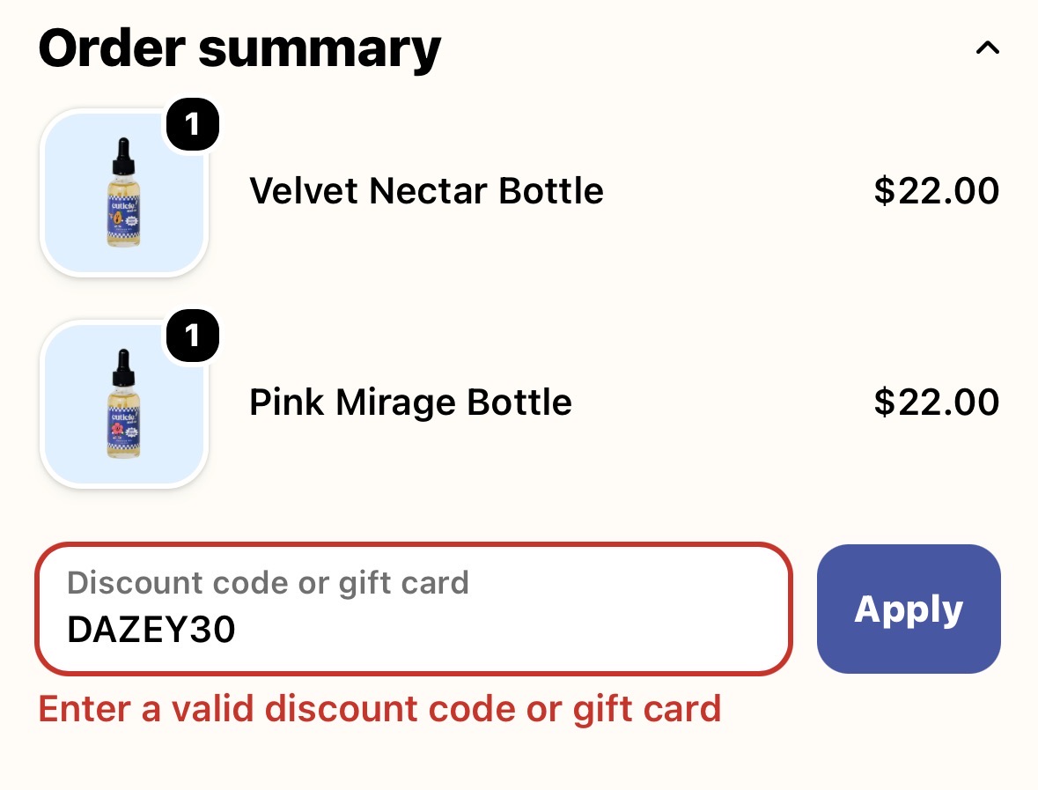This screenshot has width=1038, height=790.
Task: Open the Velvet Nectar Bottle thumbnail
Action: tap(124, 193)
